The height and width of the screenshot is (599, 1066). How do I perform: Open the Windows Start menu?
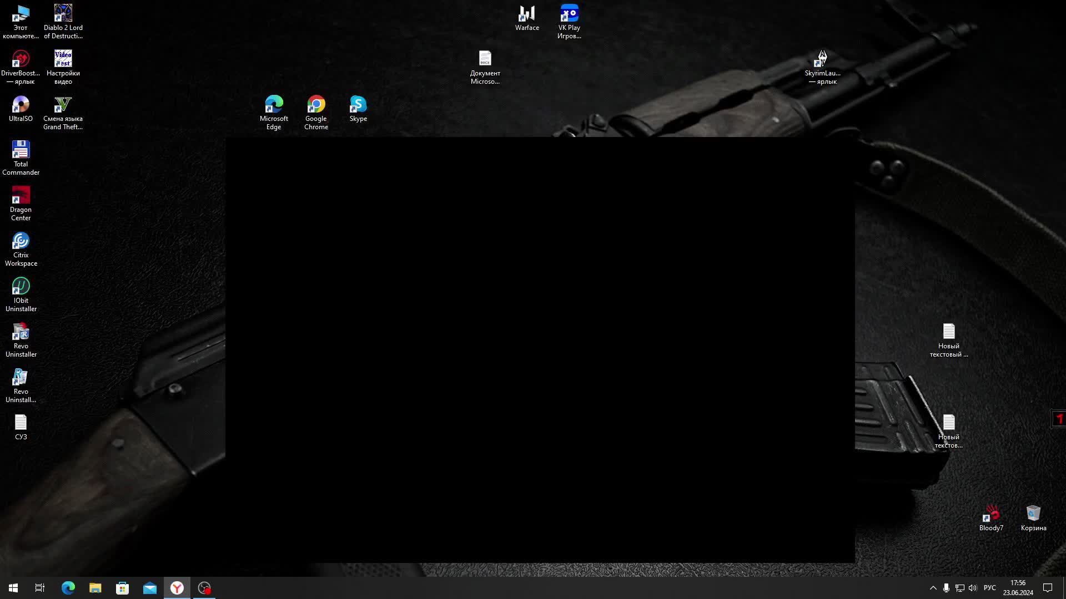click(x=13, y=588)
